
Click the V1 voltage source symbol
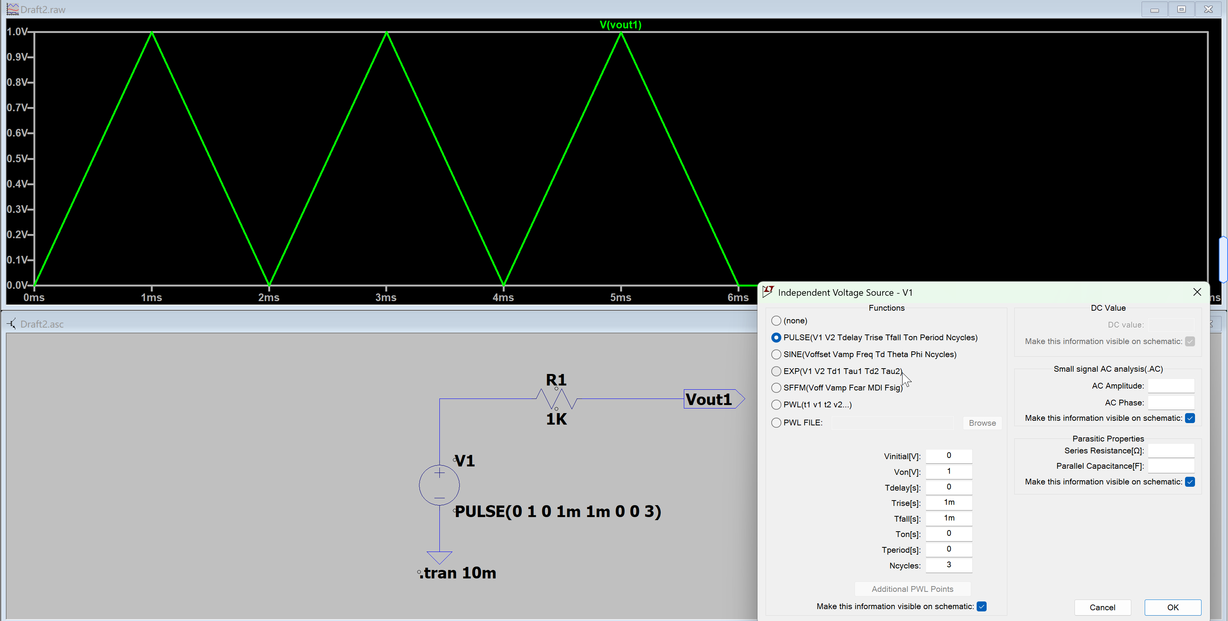pos(439,485)
